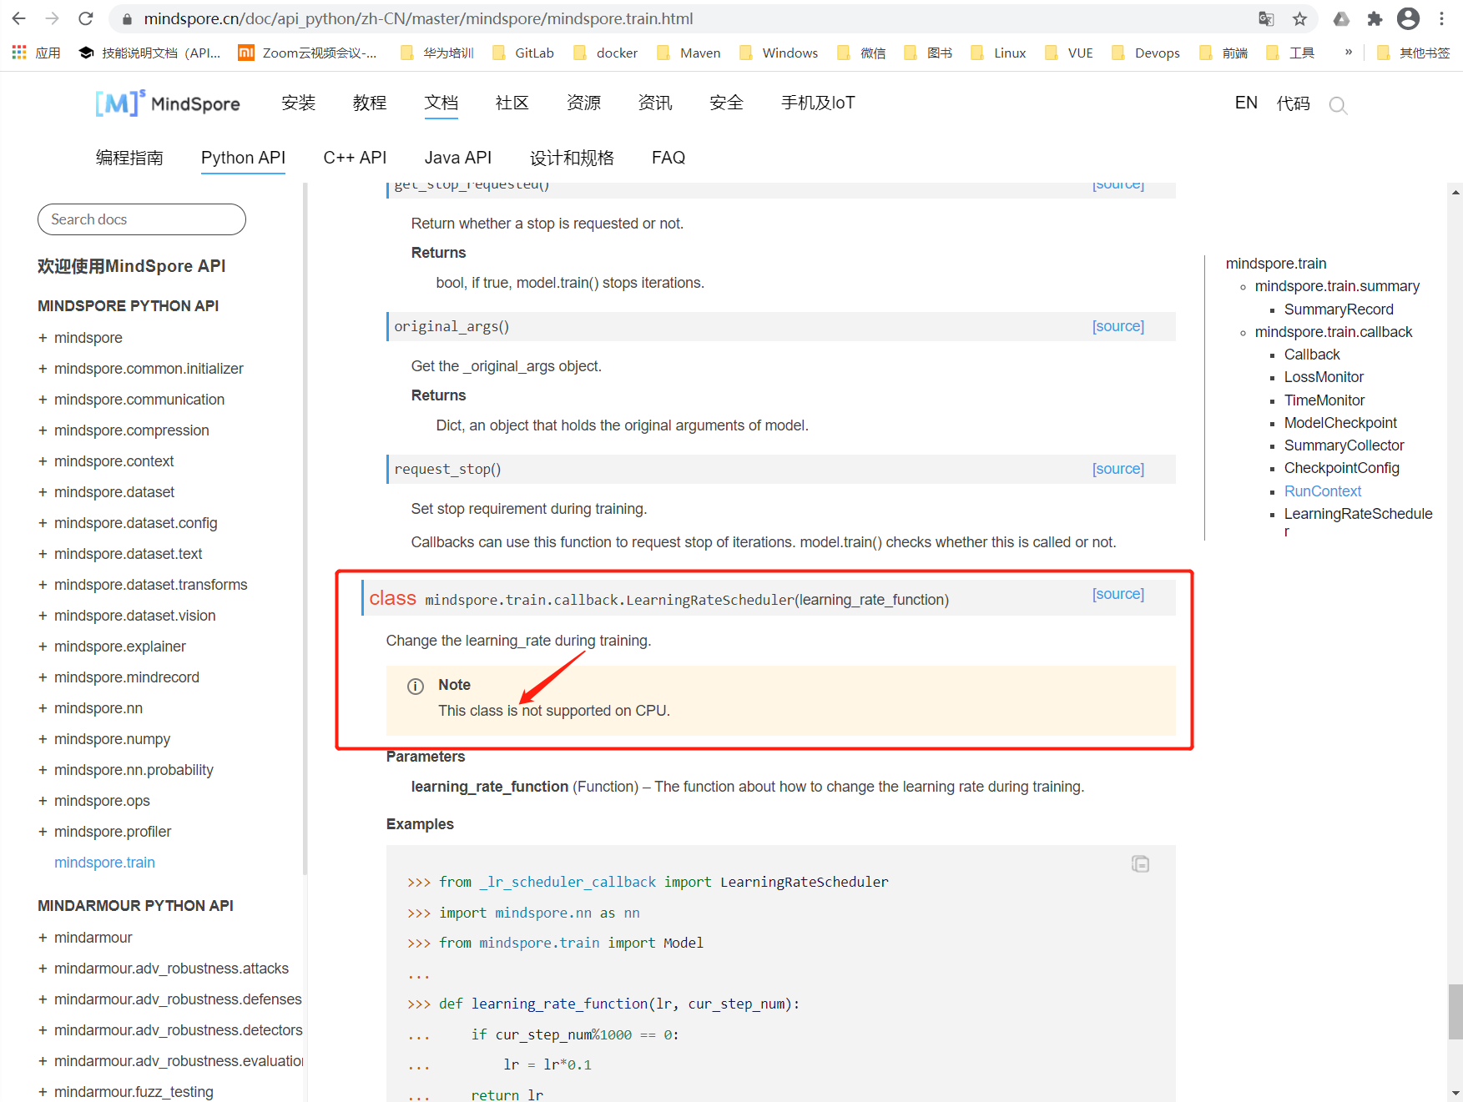View source of request_stop()
The height and width of the screenshot is (1102, 1463).
1118,469
